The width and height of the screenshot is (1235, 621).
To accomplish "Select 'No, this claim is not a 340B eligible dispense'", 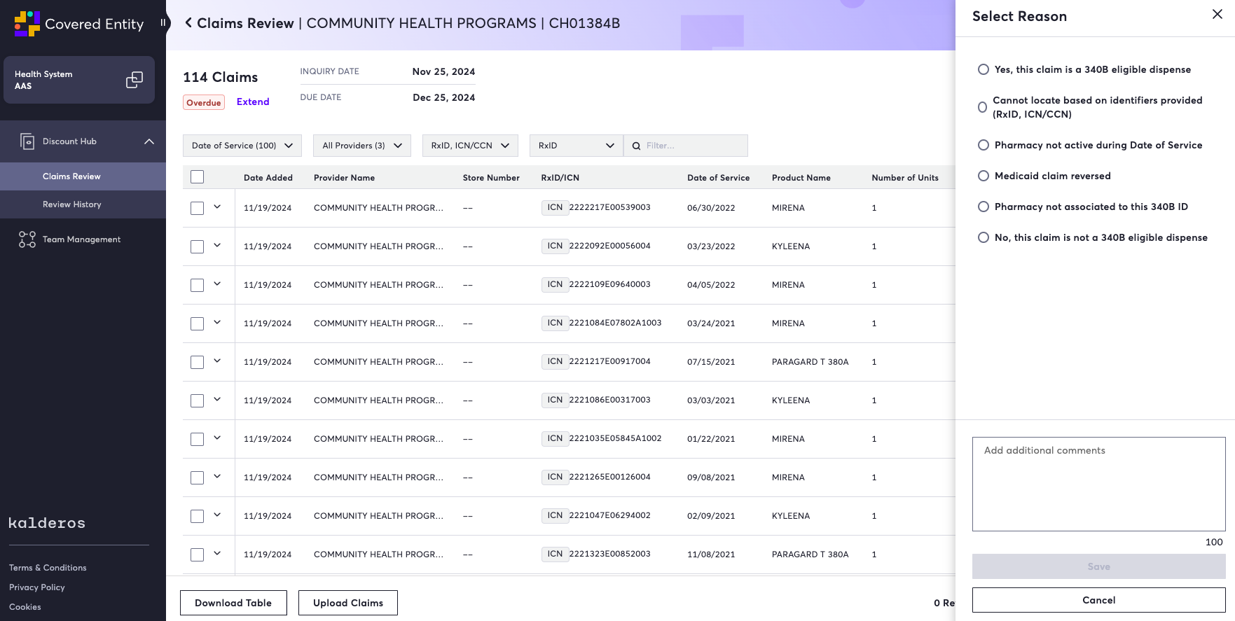I will (x=984, y=237).
